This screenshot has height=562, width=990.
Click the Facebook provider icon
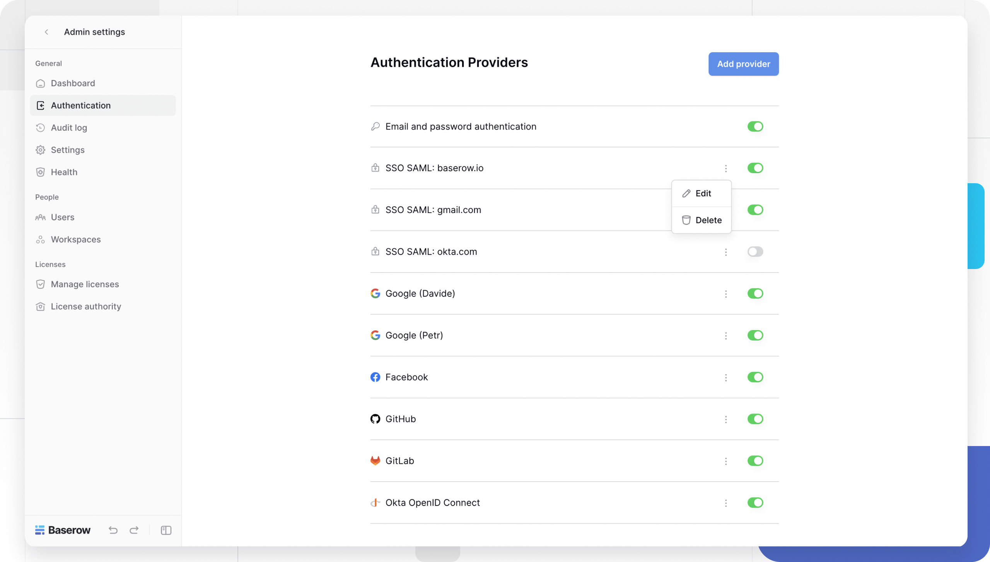pyautogui.click(x=376, y=377)
